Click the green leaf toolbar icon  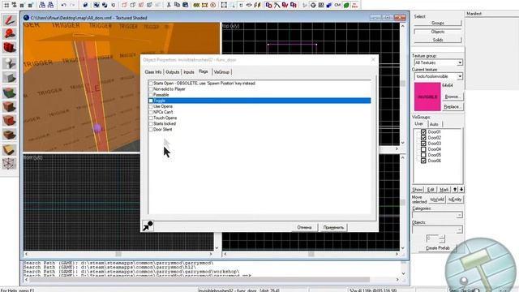346,5
